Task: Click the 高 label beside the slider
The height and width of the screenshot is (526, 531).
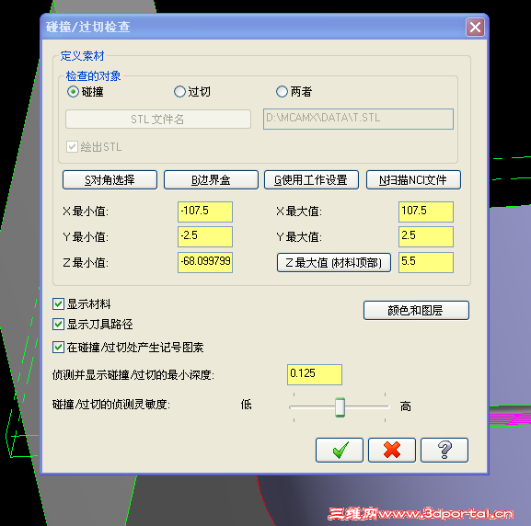Action: coord(405,406)
